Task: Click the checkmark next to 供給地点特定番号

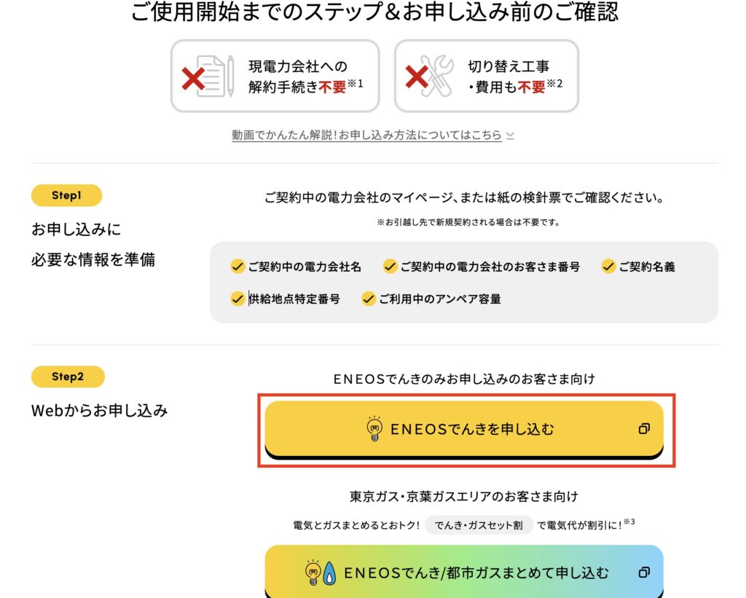Action: point(237,299)
